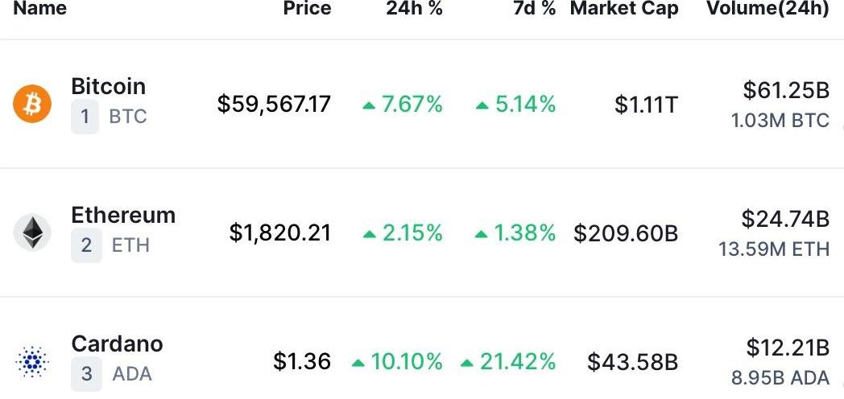The image size is (844, 399).
Task: Click the Ethereum diamond logo icon
Action: [32, 232]
